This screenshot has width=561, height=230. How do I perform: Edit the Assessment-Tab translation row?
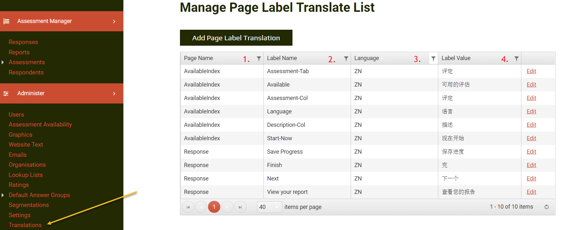coord(531,71)
